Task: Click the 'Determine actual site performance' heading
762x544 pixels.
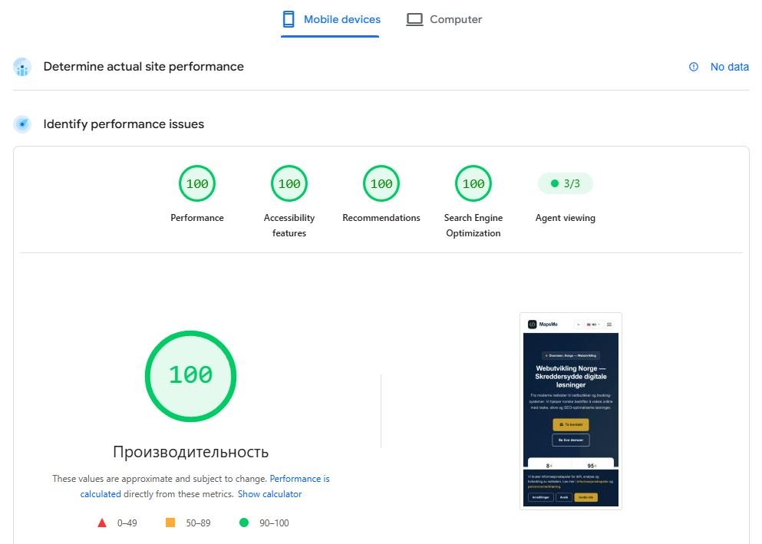Action: coord(143,67)
